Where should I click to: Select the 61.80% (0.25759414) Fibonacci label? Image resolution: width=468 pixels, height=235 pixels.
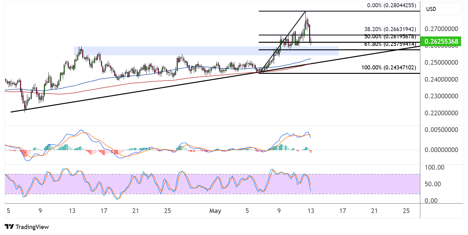click(x=390, y=44)
